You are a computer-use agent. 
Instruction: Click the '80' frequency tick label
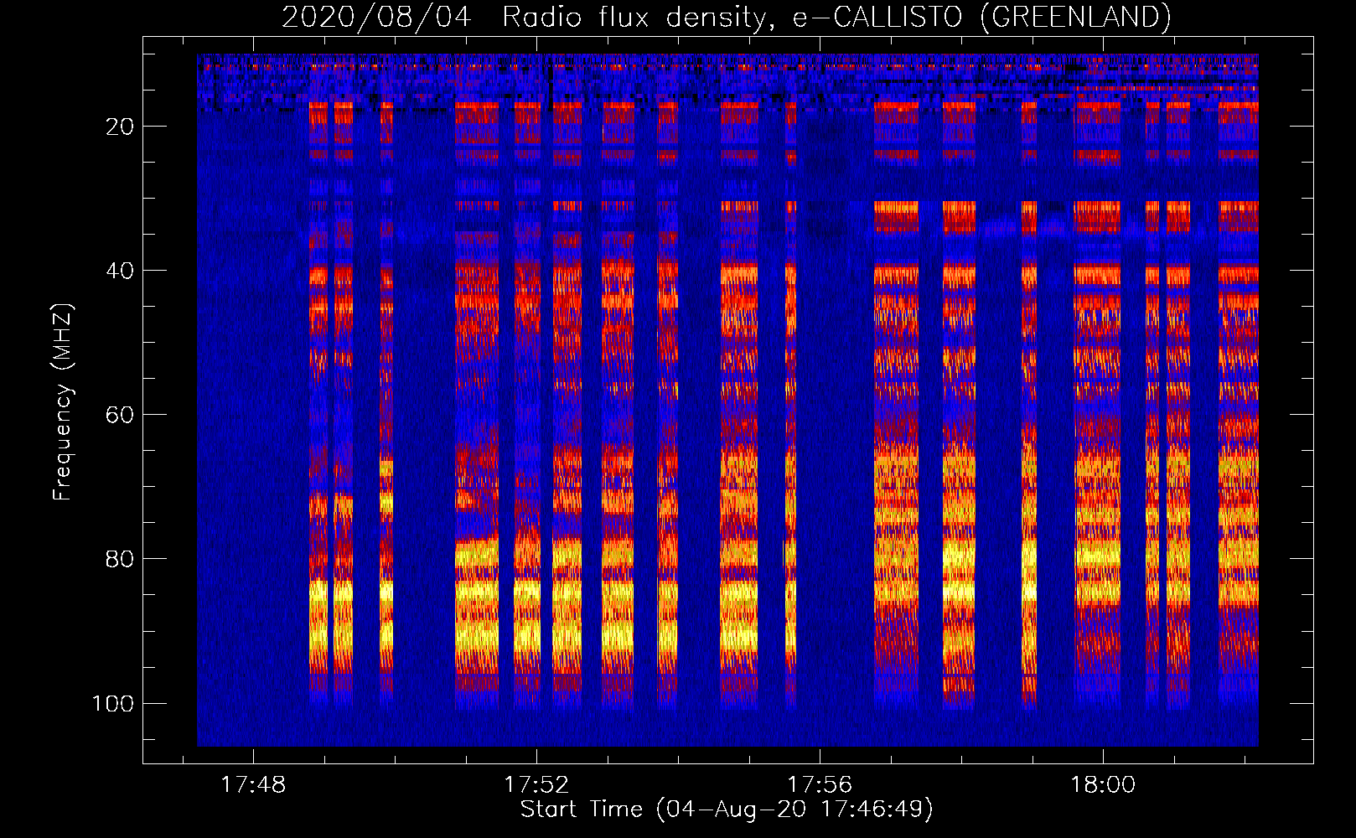[120, 559]
